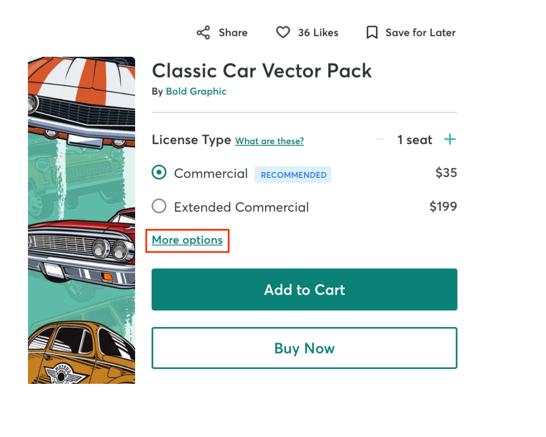546x437 pixels.
Task: Click the 36 Likes text
Action: click(x=318, y=32)
